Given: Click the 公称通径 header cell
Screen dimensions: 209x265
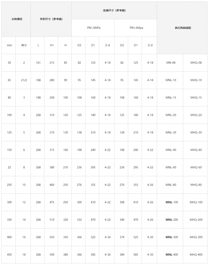Looking at the screenshot, I should (x=16, y=19).
